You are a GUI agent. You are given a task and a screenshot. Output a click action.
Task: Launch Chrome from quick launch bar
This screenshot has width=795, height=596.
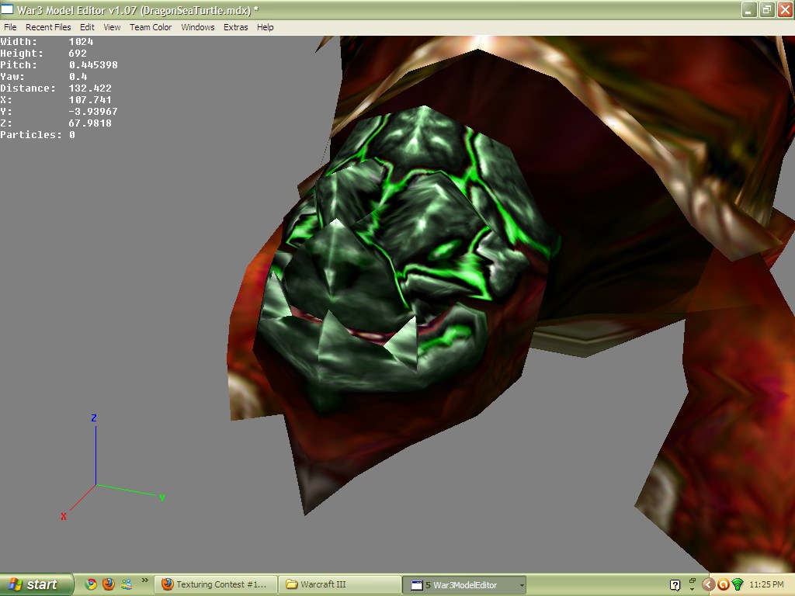(91, 584)
